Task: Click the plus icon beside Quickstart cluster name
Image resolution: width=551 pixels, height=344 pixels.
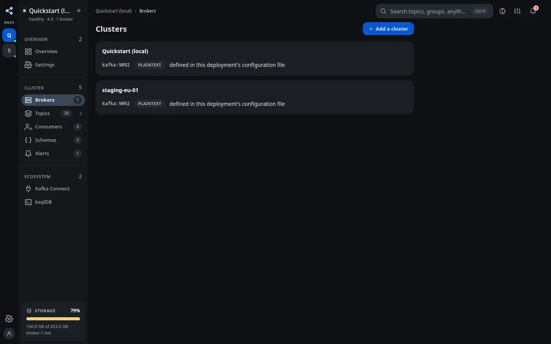Action: (79, 11)
